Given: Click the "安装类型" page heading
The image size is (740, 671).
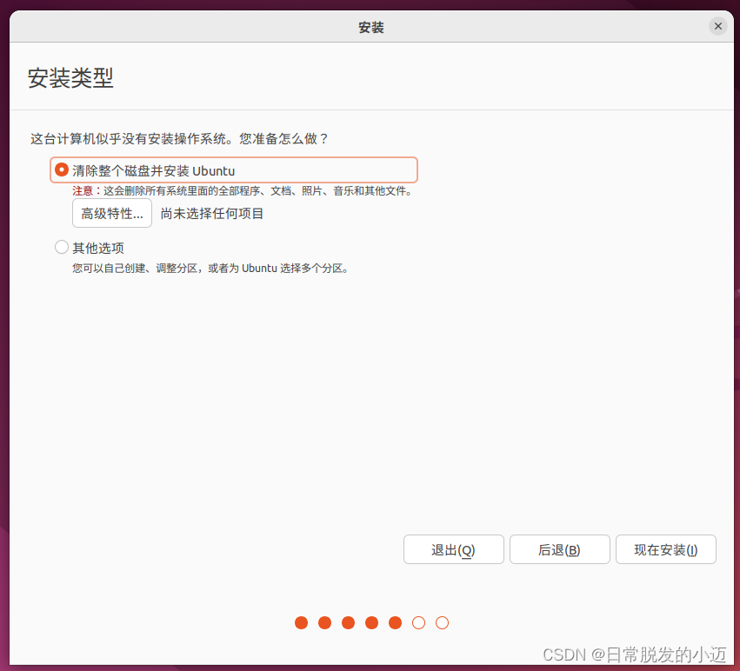Looking at the screenshot, I should tap(70, 78).
